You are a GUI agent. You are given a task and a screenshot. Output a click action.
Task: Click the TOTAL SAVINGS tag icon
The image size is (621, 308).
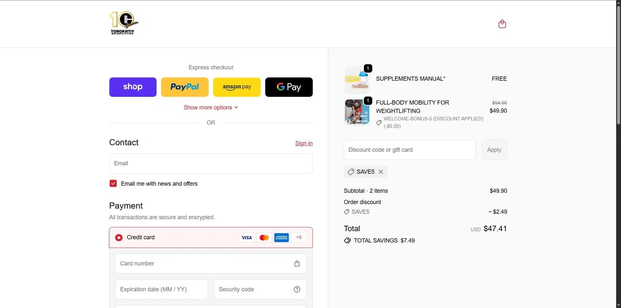(x=347, y=240)
